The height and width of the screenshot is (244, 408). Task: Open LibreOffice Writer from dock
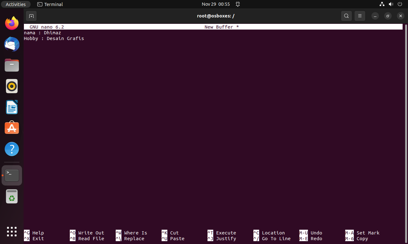click(12, 107)
